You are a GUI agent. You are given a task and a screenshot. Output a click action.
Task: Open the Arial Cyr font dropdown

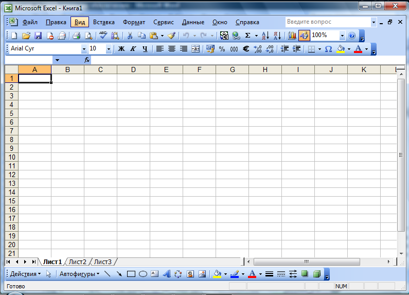coord(84,49)
